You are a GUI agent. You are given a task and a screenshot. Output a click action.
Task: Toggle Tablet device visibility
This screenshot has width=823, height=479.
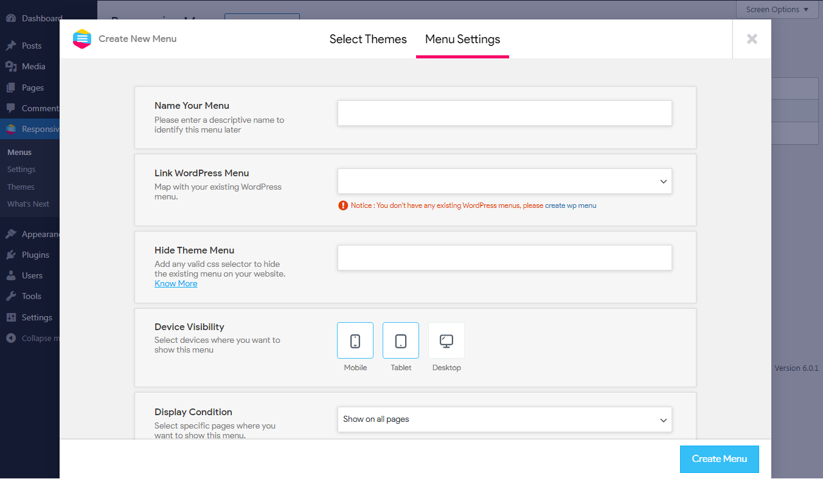click(401, 340)
